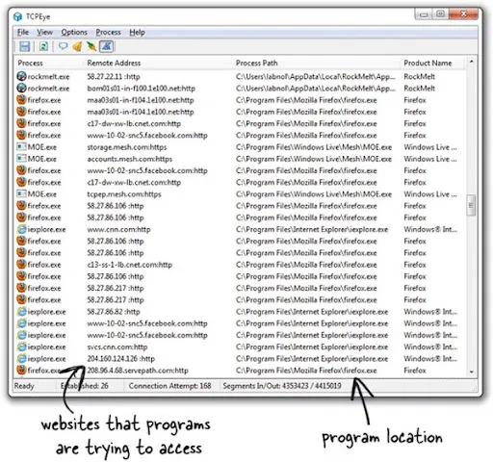Click product name RockMelt in the bom01s01 row
This screenshot has width=493, height=462.
[419, 89]
